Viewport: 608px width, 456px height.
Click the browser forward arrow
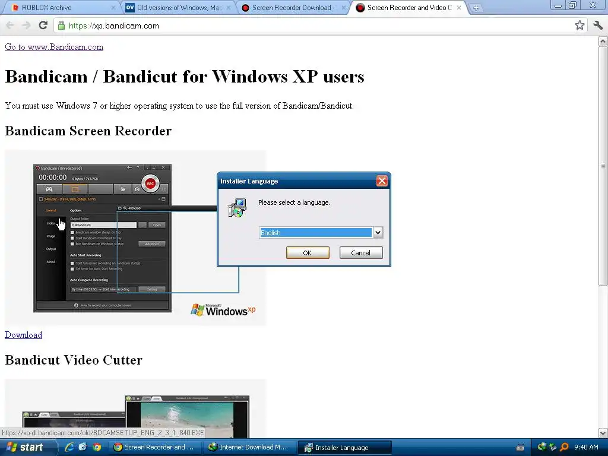[26, 26]
